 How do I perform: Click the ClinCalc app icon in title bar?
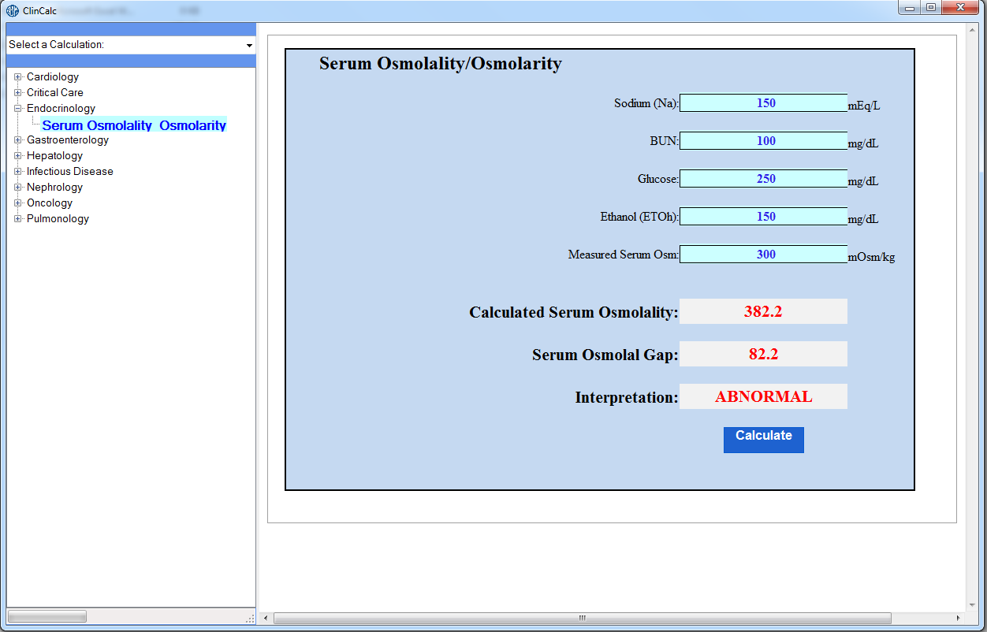[x=13, y=10]
